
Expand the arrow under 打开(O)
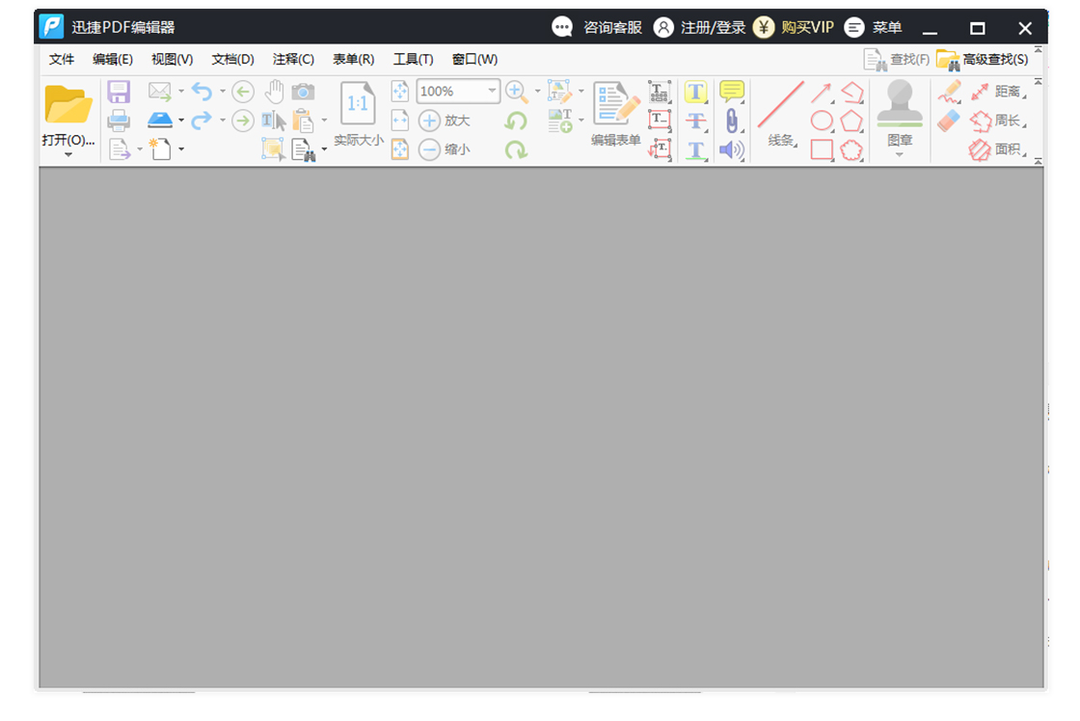pyautogui.click(x=68, y=155)
